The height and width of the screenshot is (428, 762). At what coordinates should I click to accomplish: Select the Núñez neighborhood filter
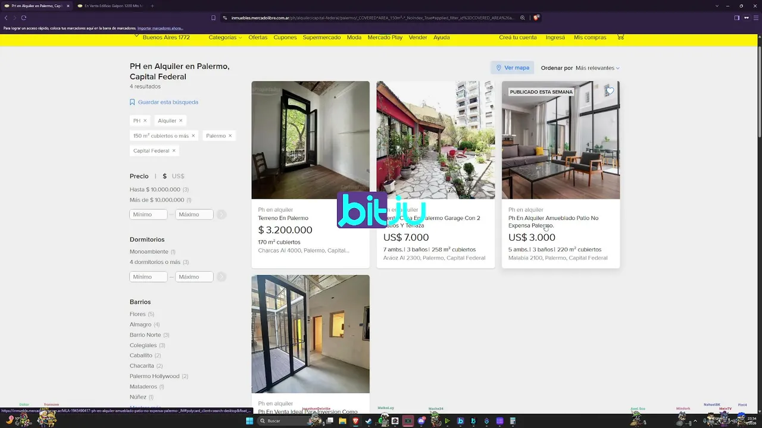142,397
